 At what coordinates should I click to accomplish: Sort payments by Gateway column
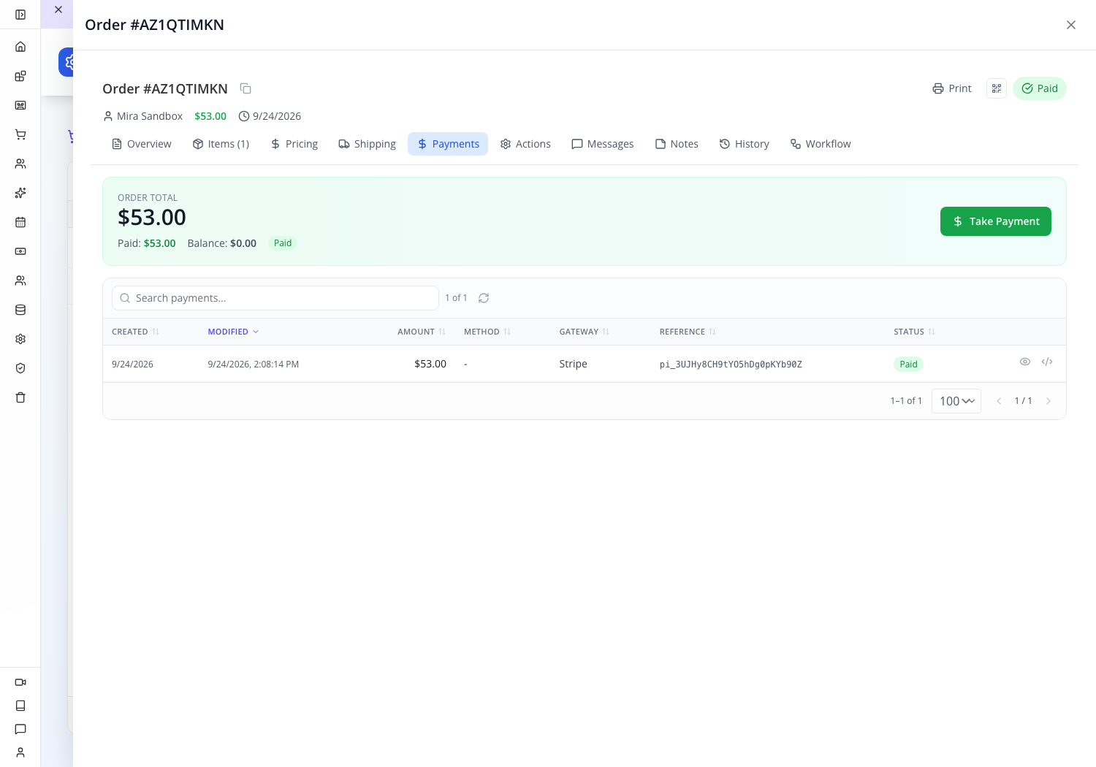tap(585, 332)
